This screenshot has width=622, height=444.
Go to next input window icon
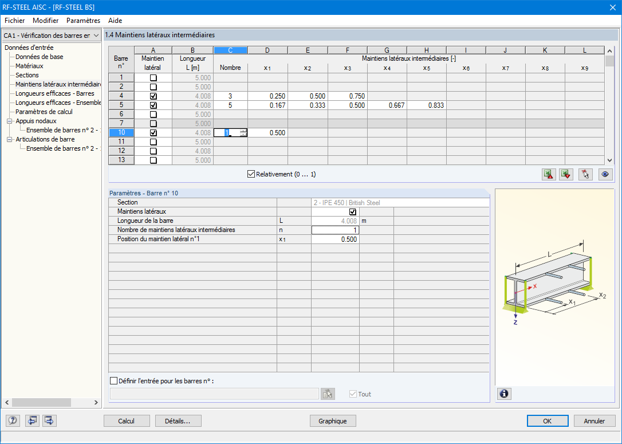49,421
